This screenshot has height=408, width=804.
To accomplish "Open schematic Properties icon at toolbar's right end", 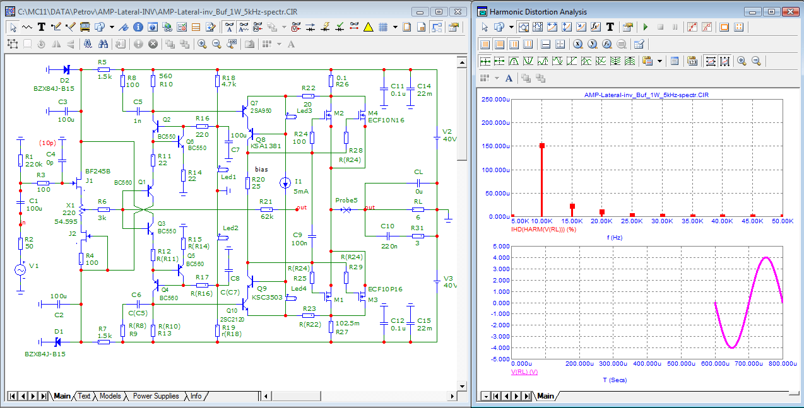I will coord(454,27).
